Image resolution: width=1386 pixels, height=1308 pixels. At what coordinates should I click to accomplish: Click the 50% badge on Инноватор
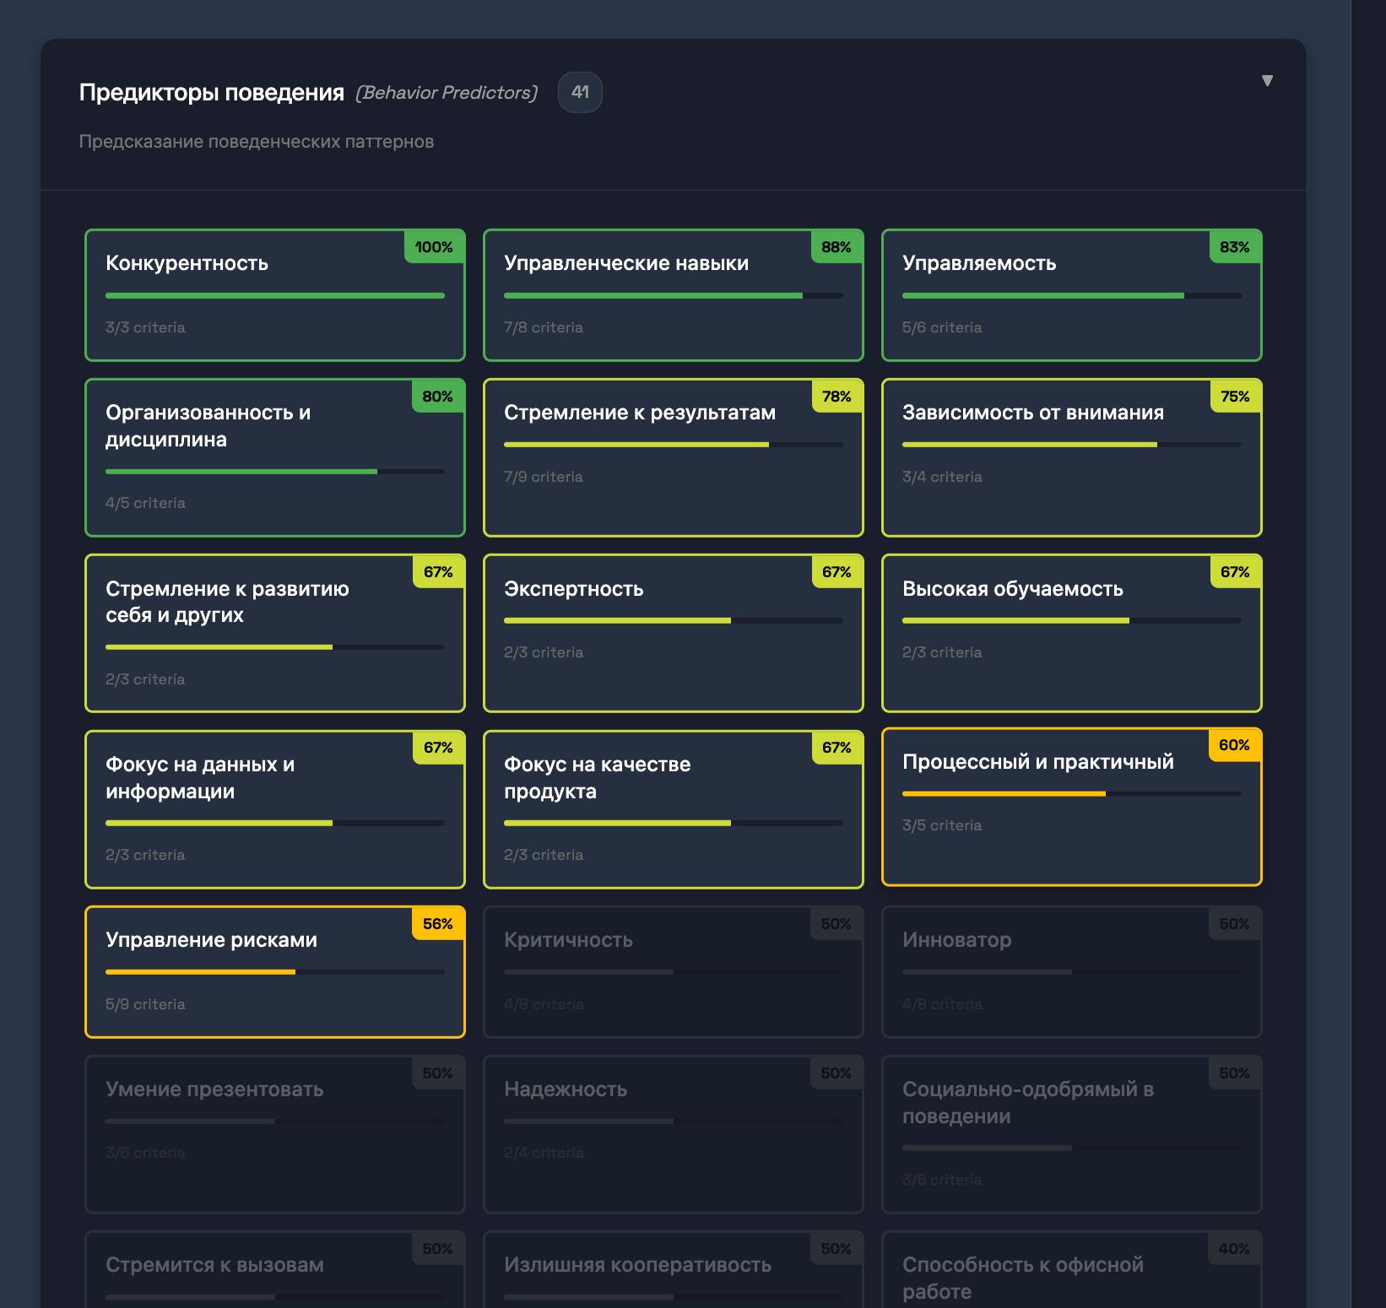(x=1233, y=924)
